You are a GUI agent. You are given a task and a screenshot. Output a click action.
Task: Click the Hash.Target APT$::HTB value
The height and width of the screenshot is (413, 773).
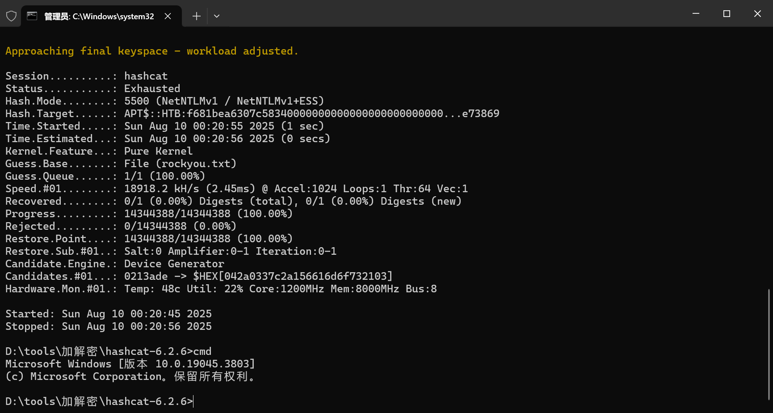[x=311, y=114]
